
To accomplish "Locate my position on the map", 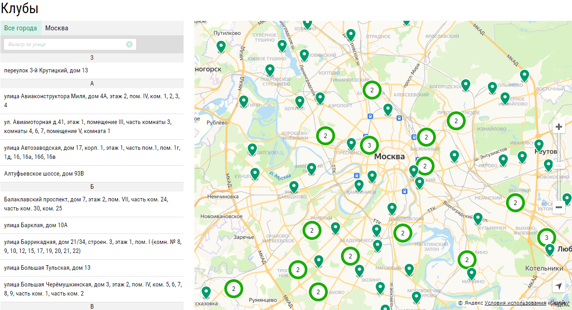I will click(x=559, y=286).
